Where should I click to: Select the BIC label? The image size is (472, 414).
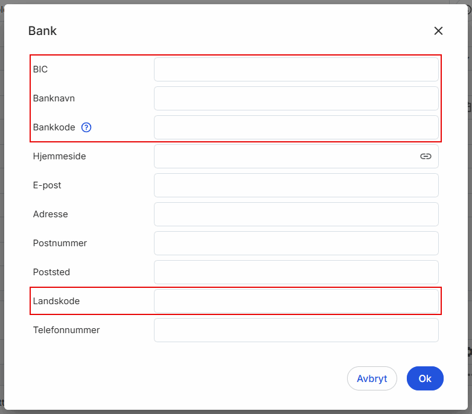40,69
